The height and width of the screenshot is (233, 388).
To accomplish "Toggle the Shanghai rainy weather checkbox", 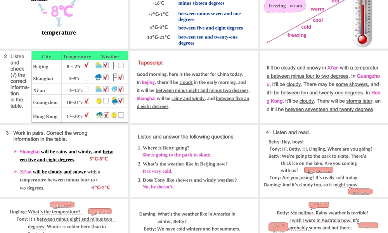I will point(106,77).
